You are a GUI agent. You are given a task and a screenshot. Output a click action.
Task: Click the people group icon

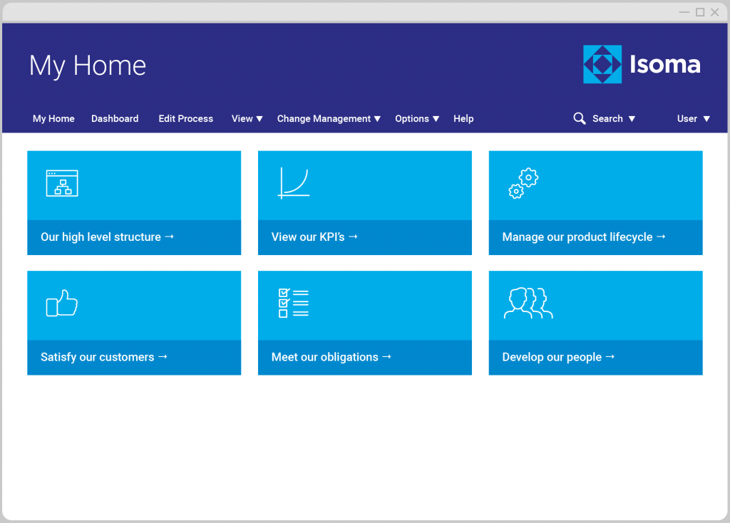pos(528,303)
